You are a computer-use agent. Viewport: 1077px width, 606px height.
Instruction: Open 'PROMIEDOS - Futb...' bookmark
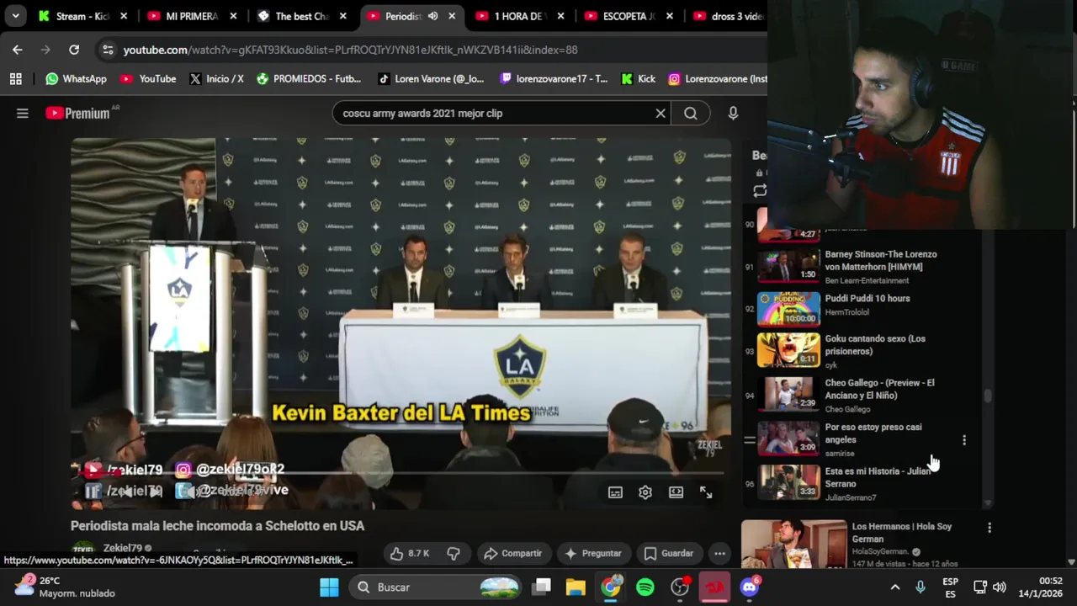309,78
